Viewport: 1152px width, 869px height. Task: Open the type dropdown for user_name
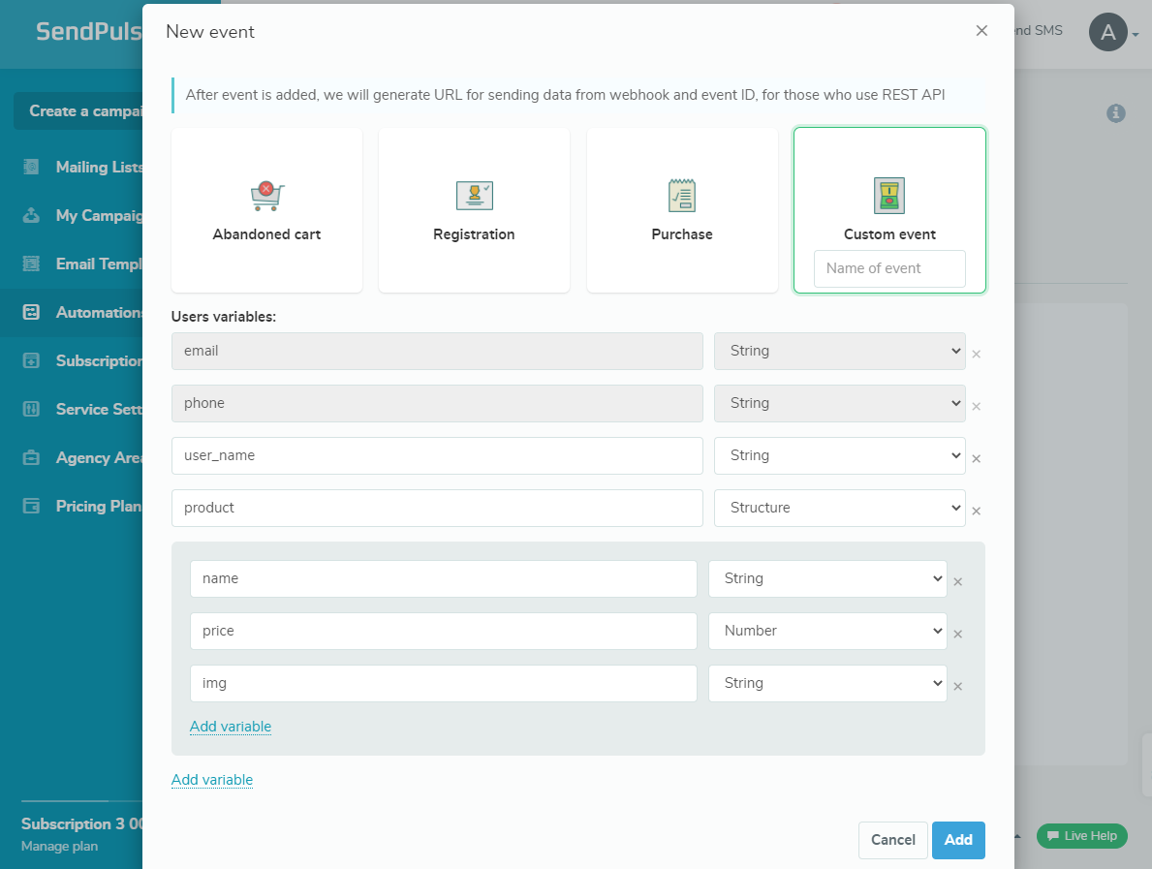point(839,455)
